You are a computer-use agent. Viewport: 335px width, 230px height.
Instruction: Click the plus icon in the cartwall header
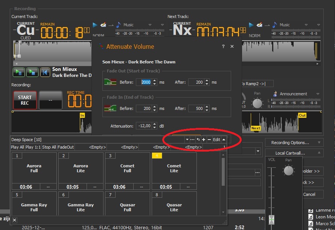(x=204, y=140)
